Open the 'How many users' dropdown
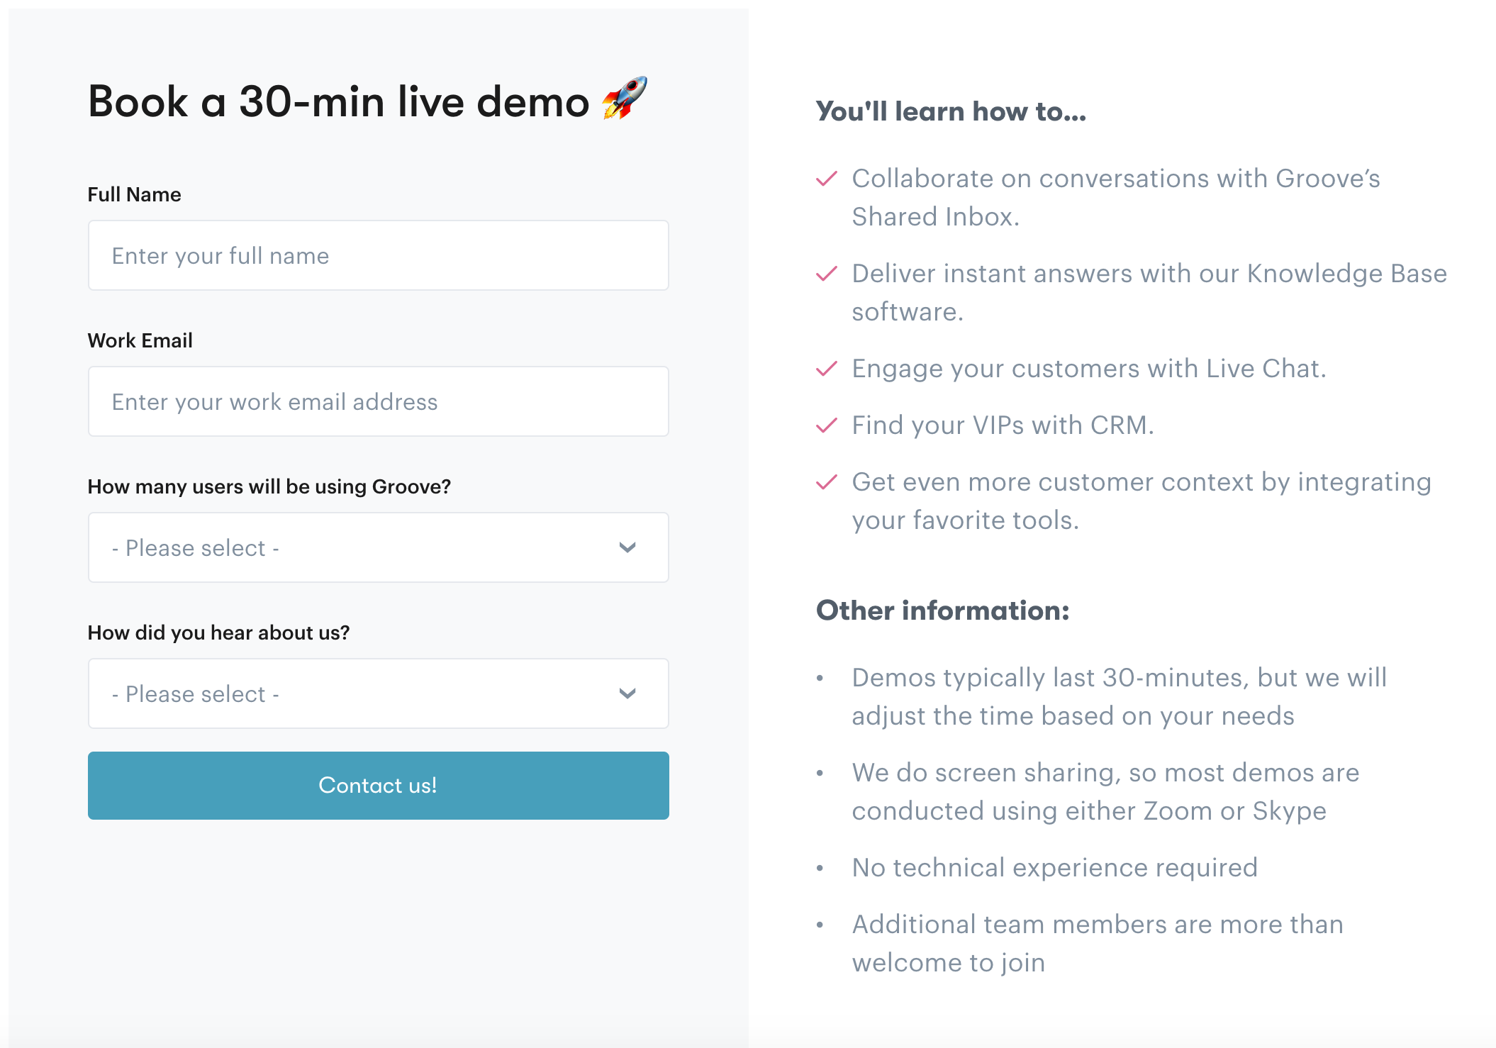Viewport: 1496px width, 1048px height. [x=377, y=547]
